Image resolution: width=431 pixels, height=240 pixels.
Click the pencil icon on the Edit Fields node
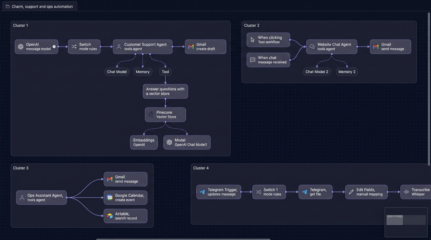click(351, 192)
